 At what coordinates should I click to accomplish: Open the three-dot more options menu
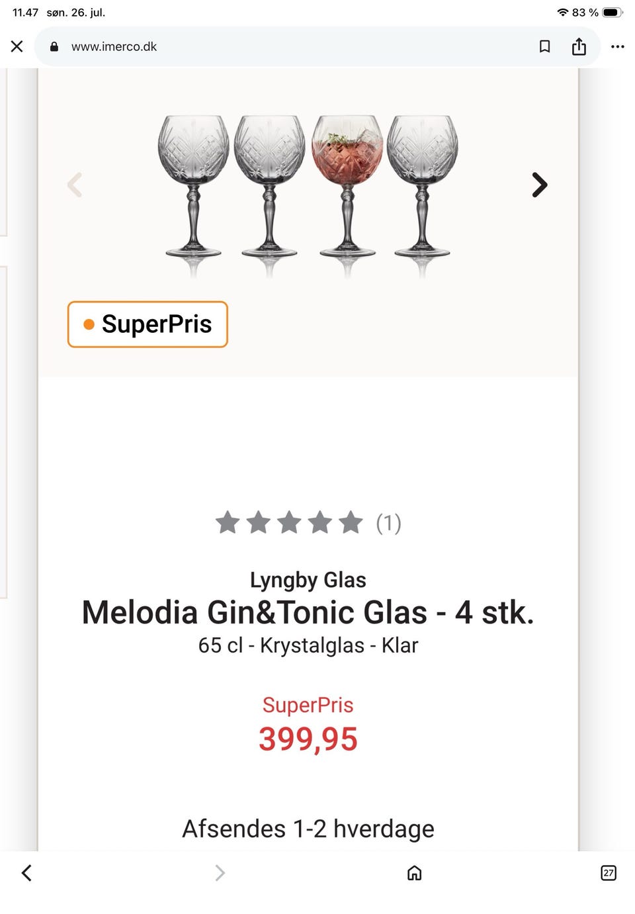click(618, 46)
